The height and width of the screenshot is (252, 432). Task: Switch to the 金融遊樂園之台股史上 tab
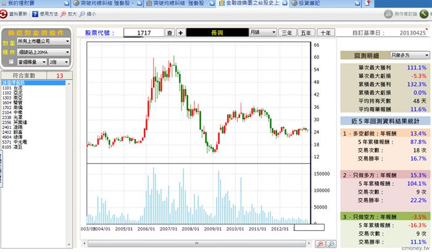pos(252,3)
